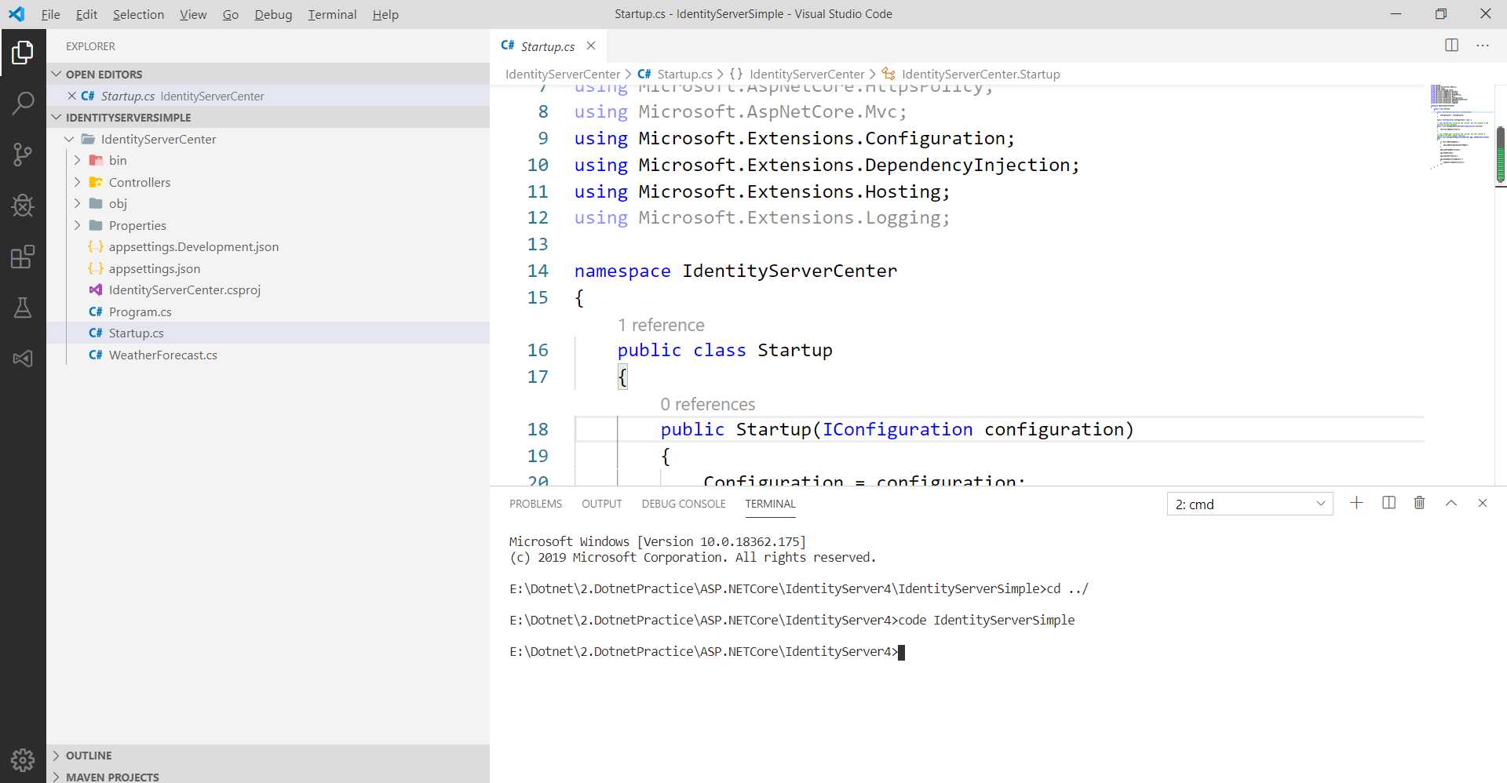Image resolution: width=1507 pixels, height=783 pixels.
Task: Click the terminal command prompt line
Action: [x=706, y=651]
